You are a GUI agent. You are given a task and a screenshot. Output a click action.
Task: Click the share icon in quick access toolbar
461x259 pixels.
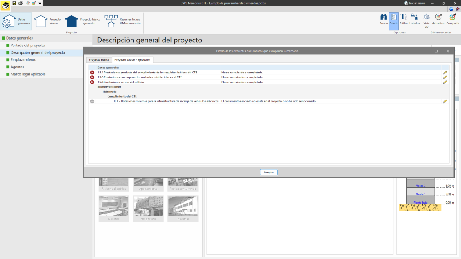34,3
